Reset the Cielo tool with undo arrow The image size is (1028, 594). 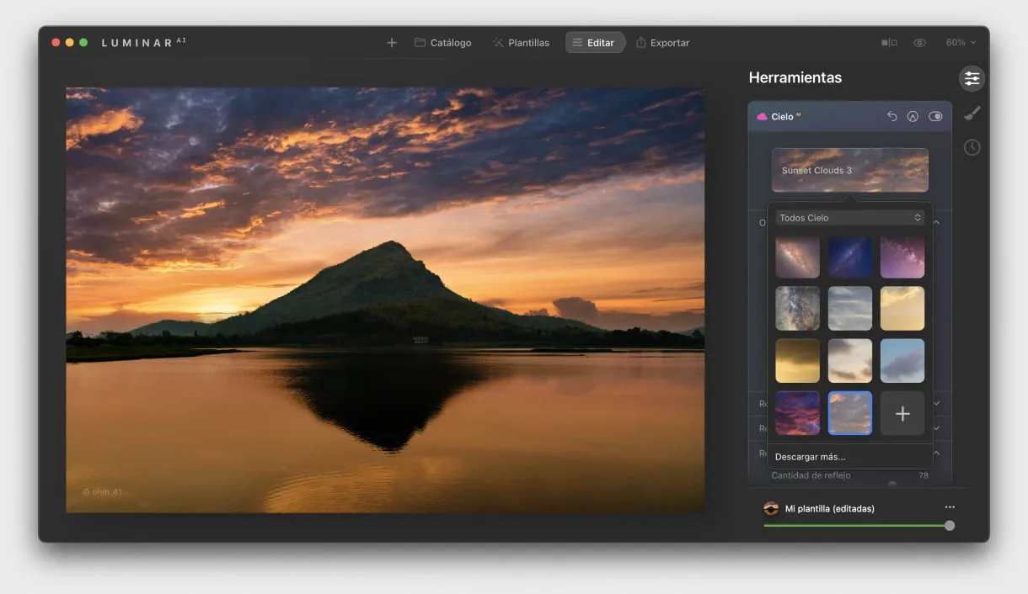[x=891, y=117]
